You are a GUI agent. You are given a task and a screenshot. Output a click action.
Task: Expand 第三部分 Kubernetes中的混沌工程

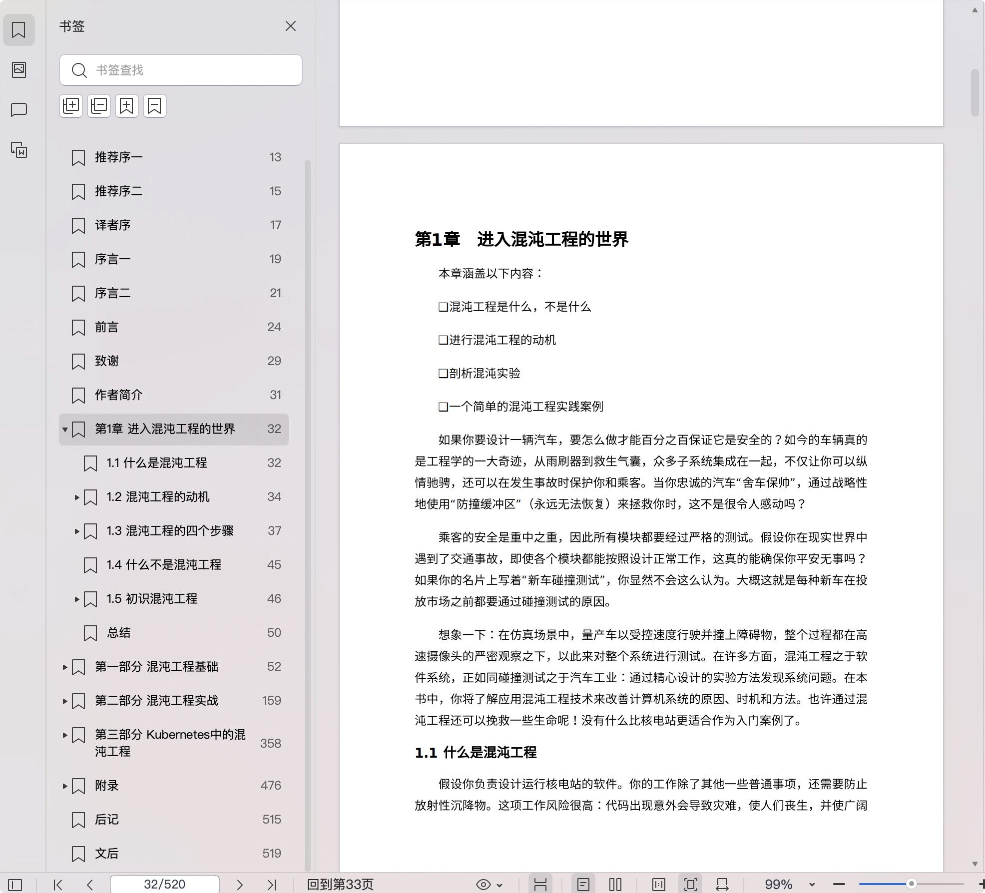(65, 735)
